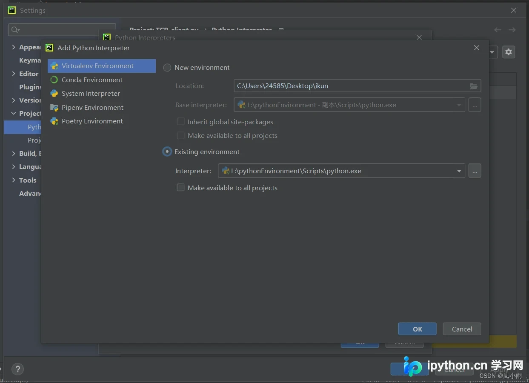Image resolution: width=529 pixels, height=383 pixels.
Task: Open Plugins settings page
Action: (30, 87)
